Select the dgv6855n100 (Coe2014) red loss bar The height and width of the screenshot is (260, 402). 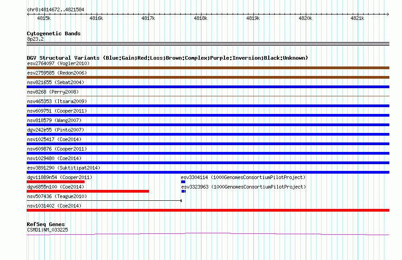click(x=88, y=191)
